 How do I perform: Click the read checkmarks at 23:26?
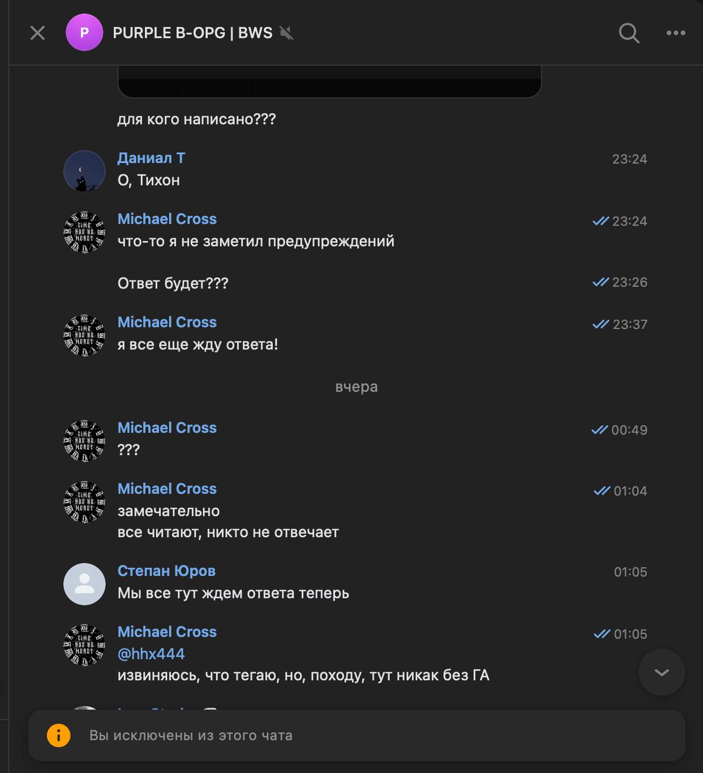[x=600, y=282]
